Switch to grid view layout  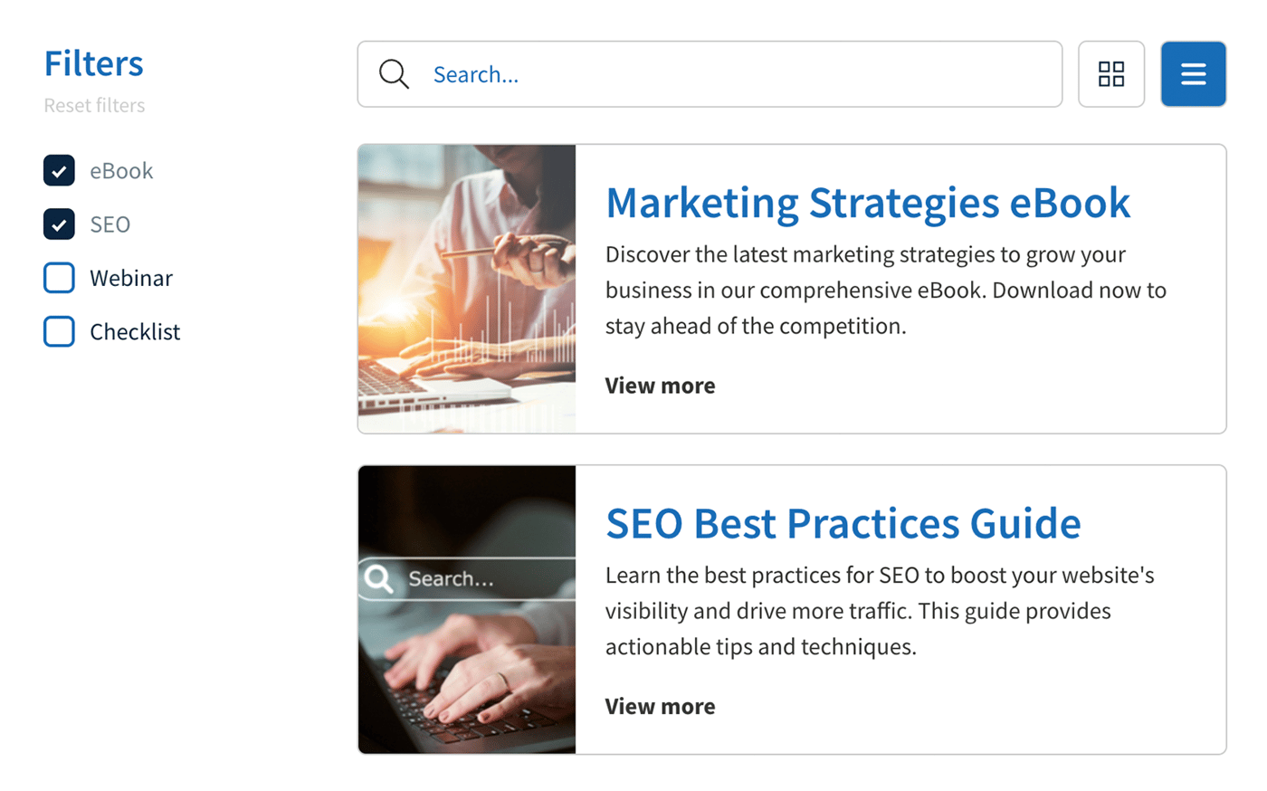point(1110,74)
